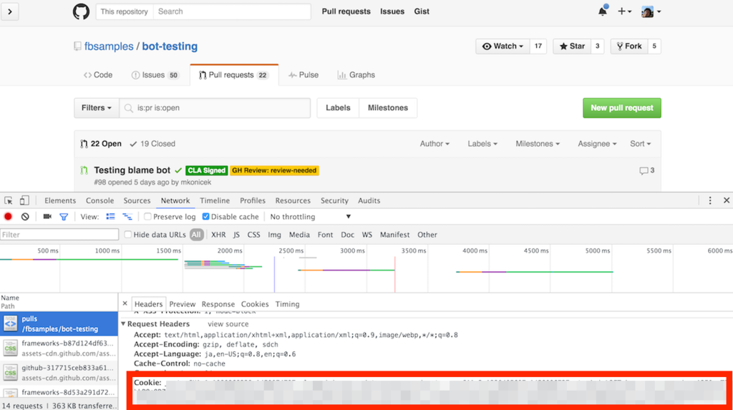Star the repository
Viewport: 733px width, 410px height.
572,47
